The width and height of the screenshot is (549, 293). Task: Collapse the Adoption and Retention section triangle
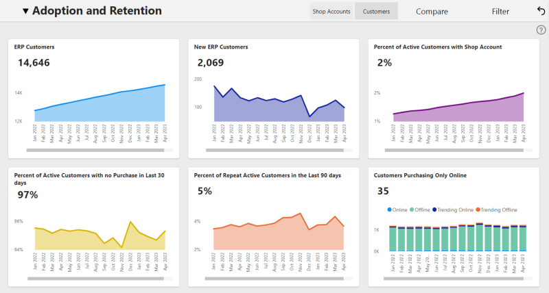point(25,11)
